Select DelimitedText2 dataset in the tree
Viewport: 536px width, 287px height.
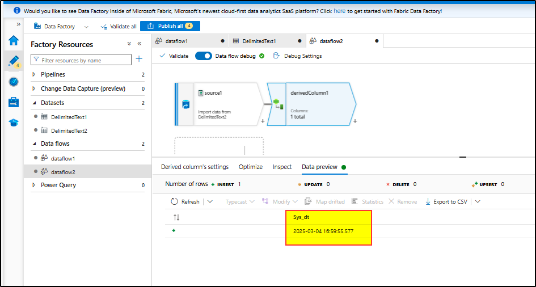69,130
